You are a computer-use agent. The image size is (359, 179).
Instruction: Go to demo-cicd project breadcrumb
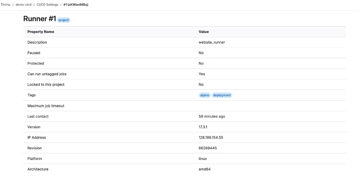[23, 5]
